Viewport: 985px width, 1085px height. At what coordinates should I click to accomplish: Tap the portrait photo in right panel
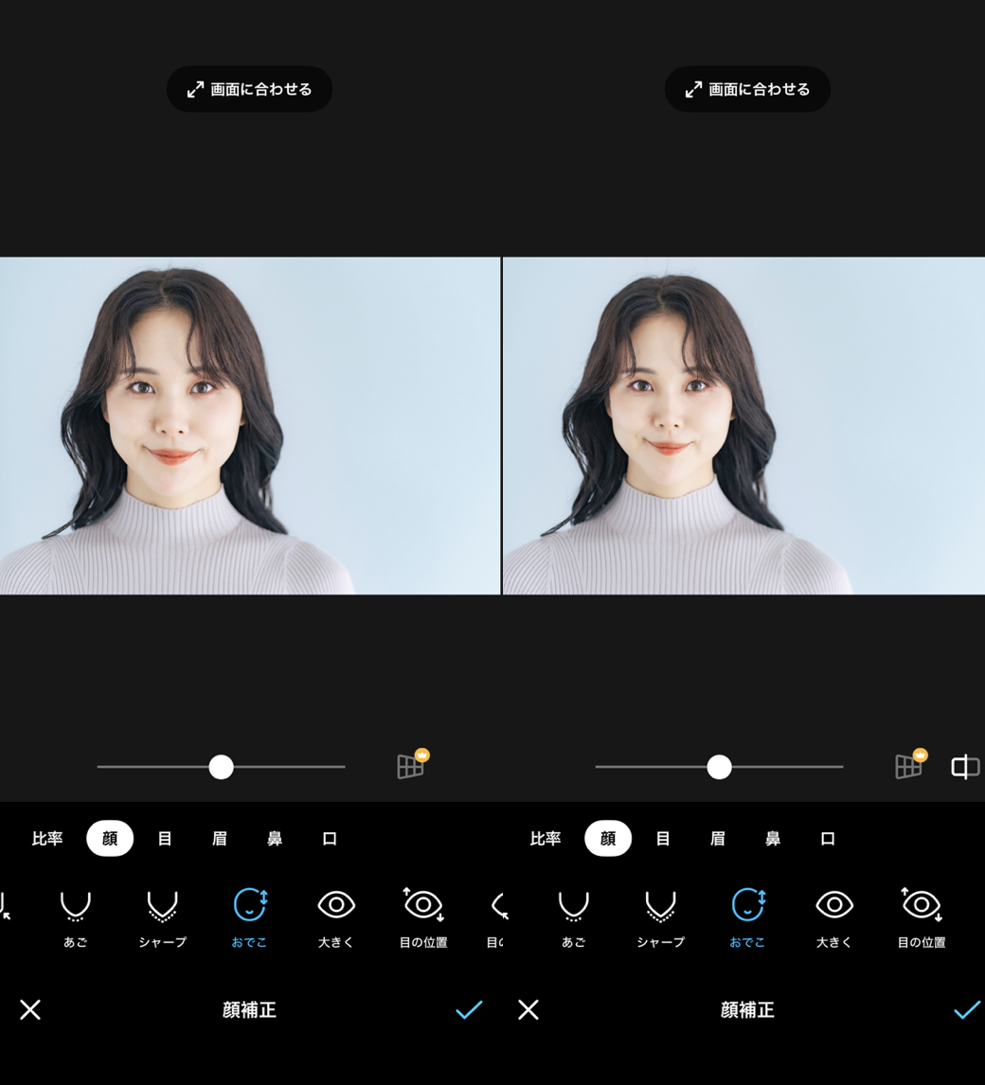[743, 426]
